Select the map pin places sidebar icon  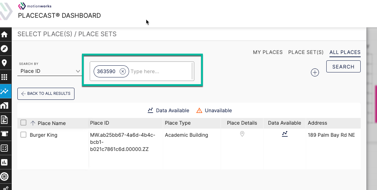(x=4, y=63)
